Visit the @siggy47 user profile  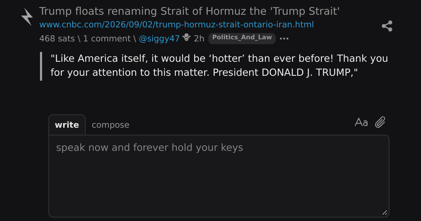point(159,39)
